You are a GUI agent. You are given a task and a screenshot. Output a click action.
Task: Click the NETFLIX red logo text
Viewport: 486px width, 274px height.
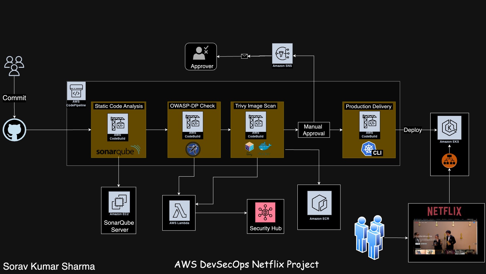(444, 211)
